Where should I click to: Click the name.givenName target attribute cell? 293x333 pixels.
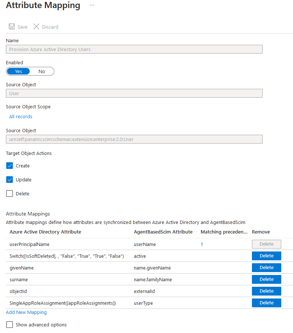pyautogui.click(x=152, y=268)
